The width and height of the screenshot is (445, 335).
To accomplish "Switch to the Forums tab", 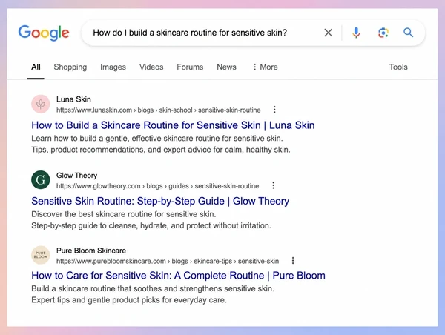I will [x=190, y=67].
